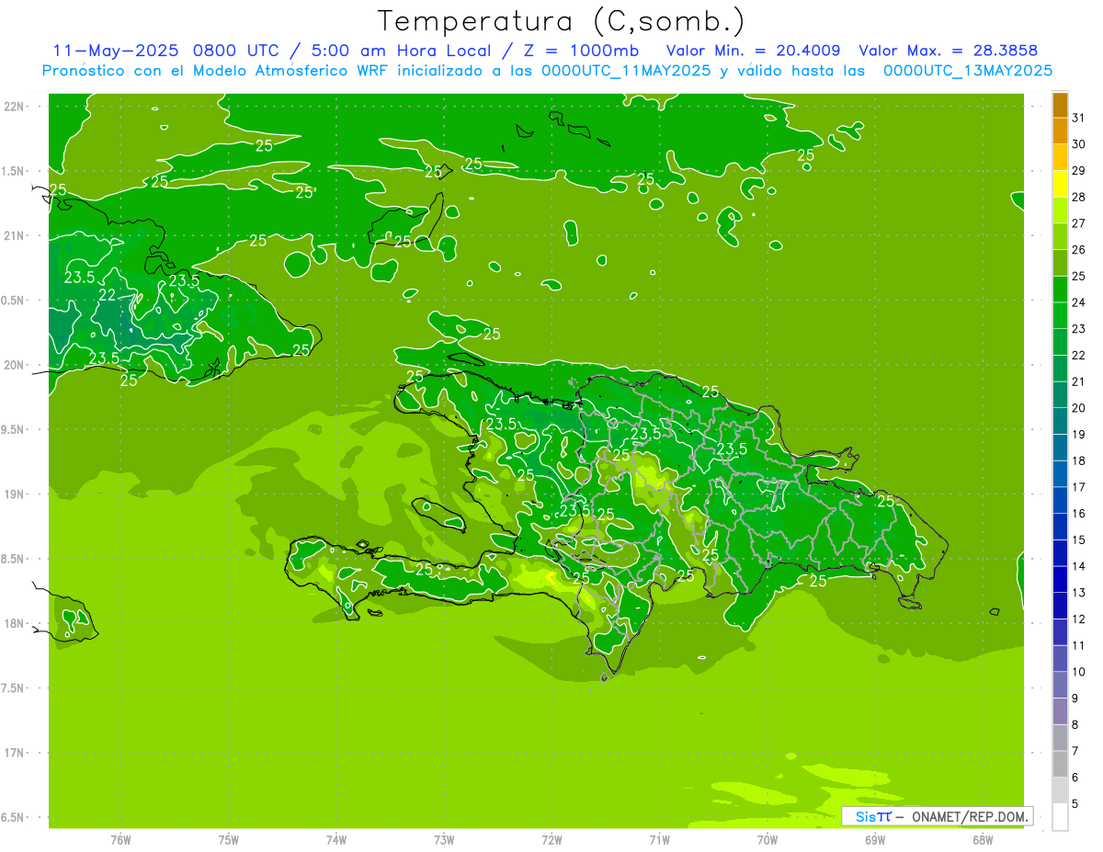Click the "Valor Min. = 20.4009" text

[753, 51]
